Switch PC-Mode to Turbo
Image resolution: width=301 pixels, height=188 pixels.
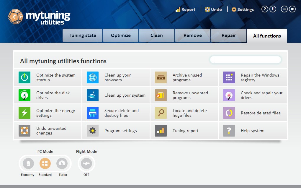pos(62,163)
